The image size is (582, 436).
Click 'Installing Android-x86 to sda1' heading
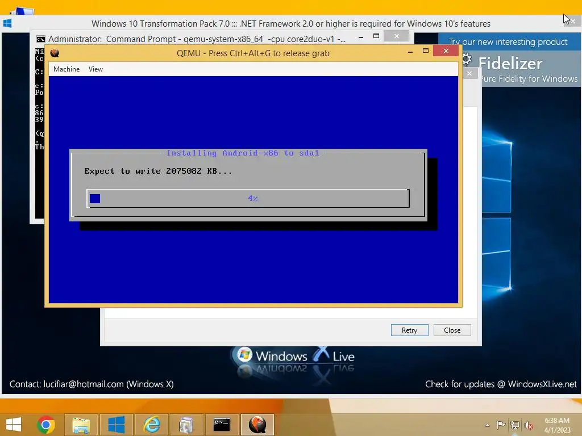click(x=243, y=153)
